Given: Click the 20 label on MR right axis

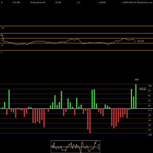Looking at the screenshot, I should tap(149, 106).
